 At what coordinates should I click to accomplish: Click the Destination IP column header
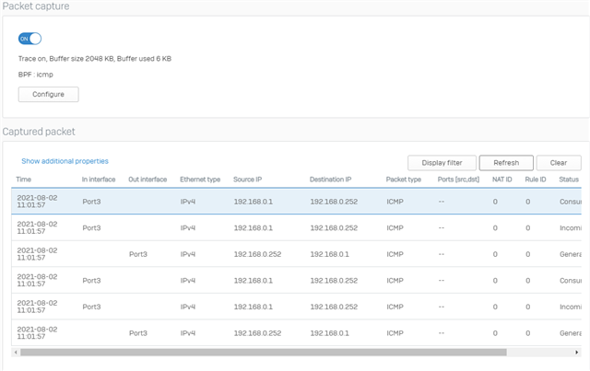click(x=330, y=180)
